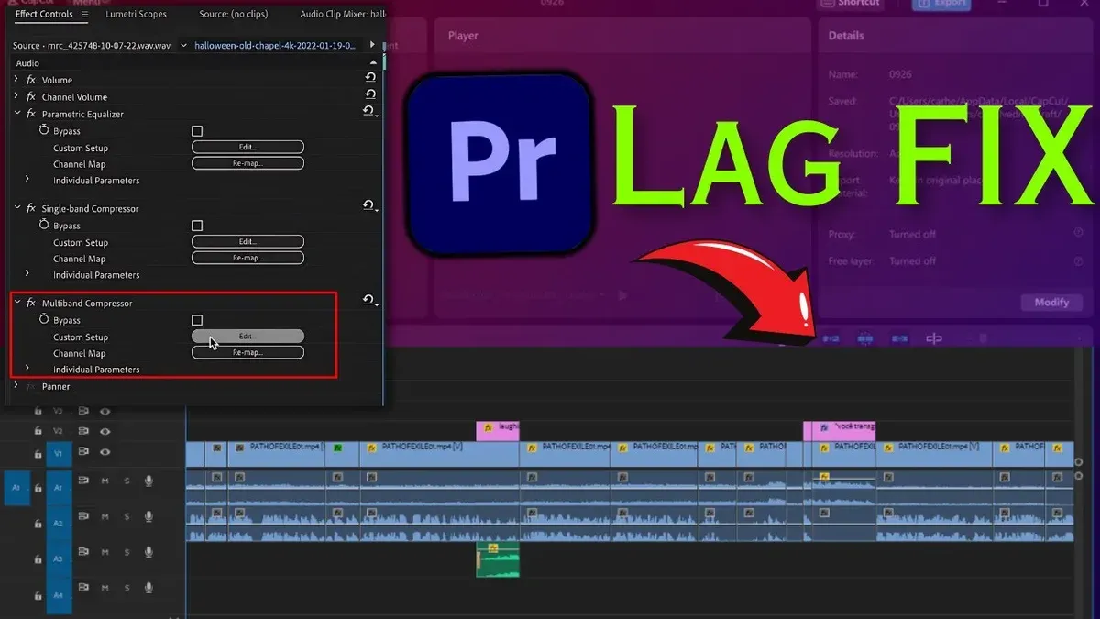Switch to the Effect Controls tab
This screenshot has width=1100, height=619.
coord(44,15)
